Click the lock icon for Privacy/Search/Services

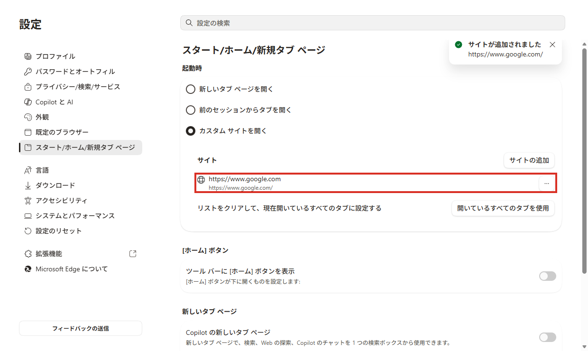(x=28, y=87)
